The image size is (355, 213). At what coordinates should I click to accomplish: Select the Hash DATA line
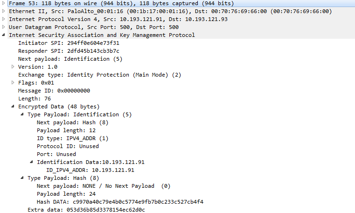pos(120,202)
